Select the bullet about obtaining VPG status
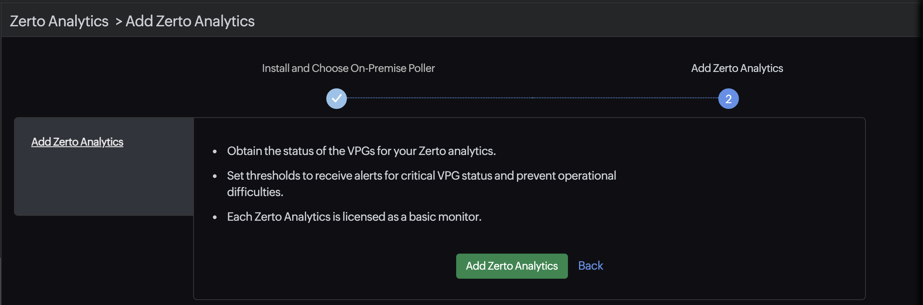This screenshot has height=305, width=923. 361,151
